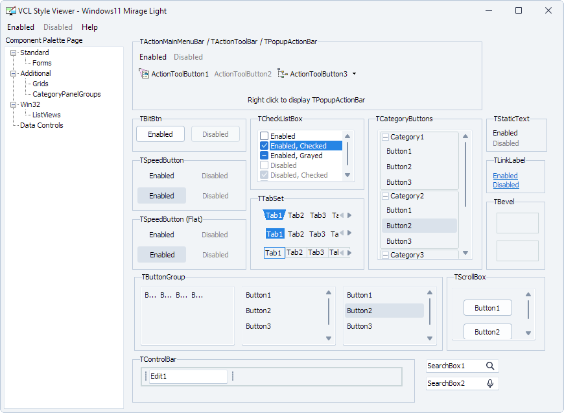Click third TabSet row right scroll arrow

(x=349, y=253)
